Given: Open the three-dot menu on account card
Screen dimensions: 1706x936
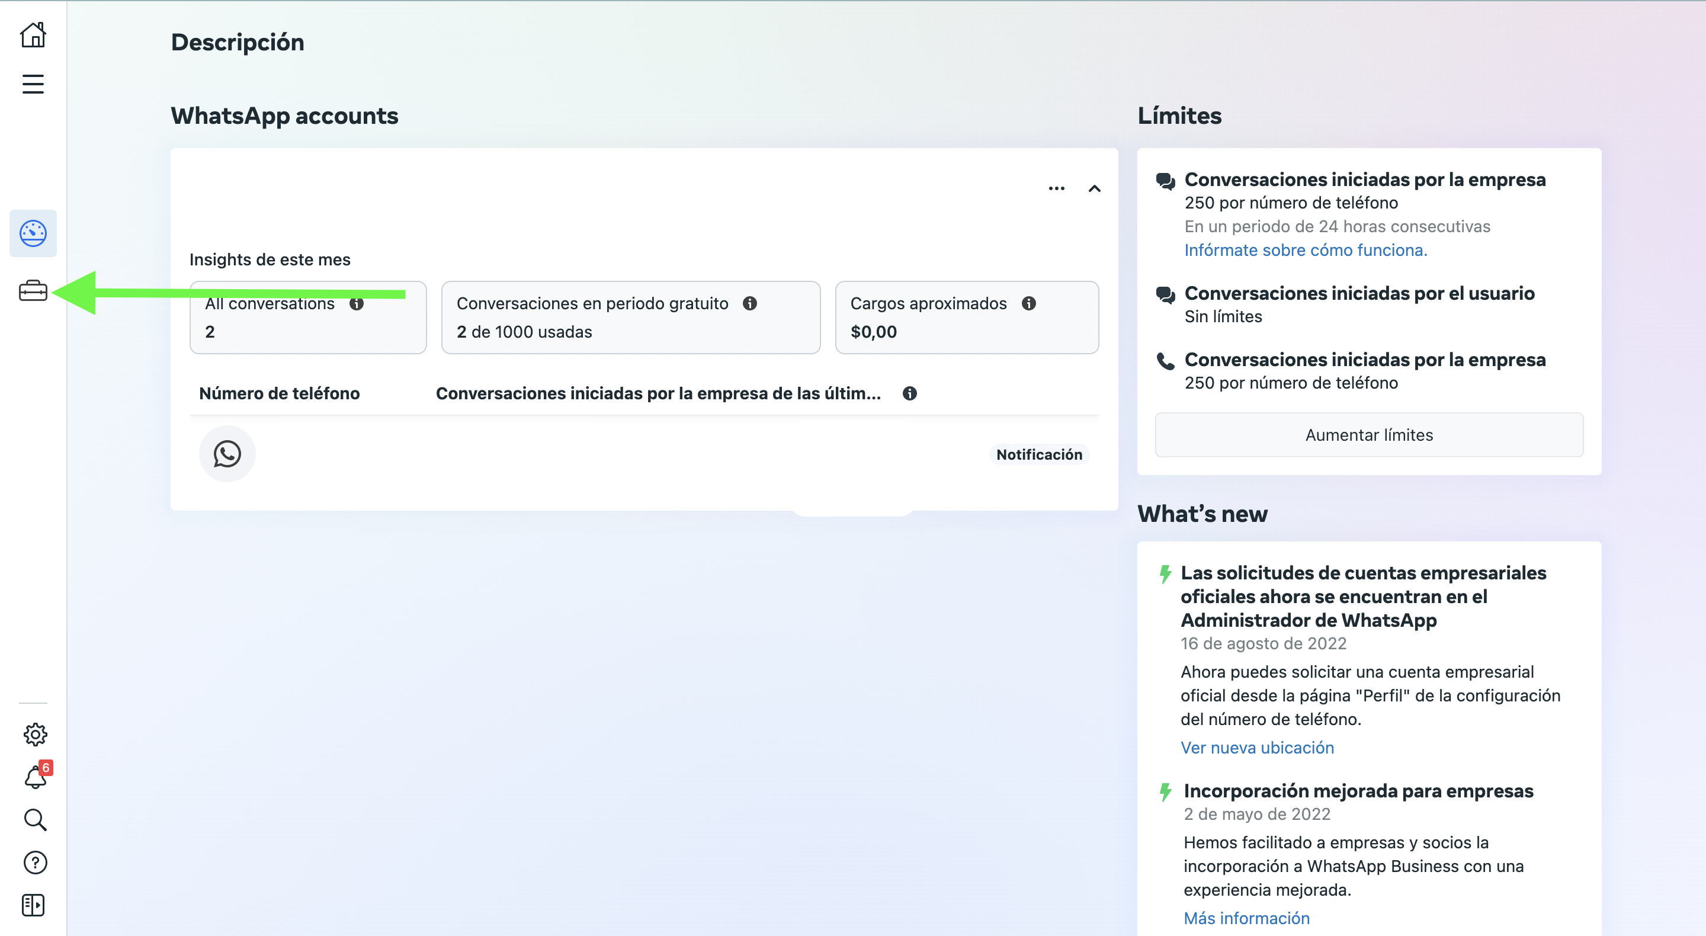Looking at the screenshot, I should [1056, 189].
